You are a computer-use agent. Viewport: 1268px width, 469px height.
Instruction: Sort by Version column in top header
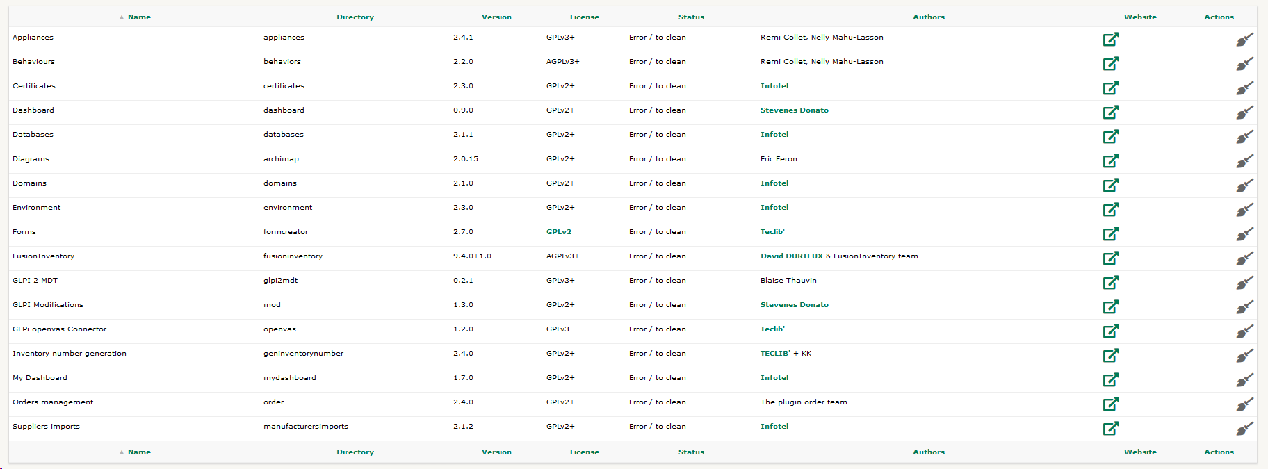[x=496, y=17]
